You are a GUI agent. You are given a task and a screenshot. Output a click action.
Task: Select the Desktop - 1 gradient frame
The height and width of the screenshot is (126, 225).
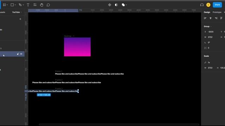click(x=77, y=47)
